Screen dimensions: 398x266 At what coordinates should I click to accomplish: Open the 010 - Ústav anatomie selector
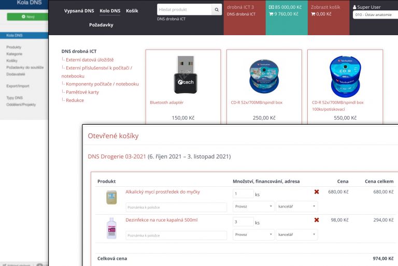(375, 15)
